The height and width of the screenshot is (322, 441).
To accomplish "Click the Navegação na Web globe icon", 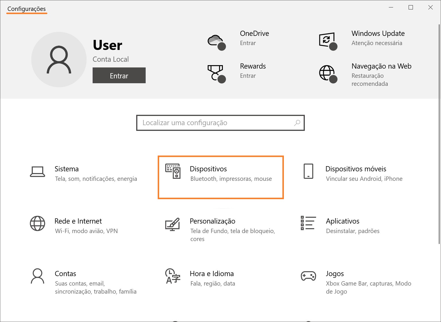I will coord(327,73).
